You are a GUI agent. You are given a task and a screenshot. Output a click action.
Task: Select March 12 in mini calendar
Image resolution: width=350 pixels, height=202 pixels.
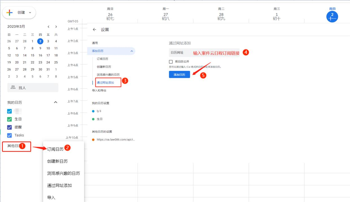pos(9,55)
